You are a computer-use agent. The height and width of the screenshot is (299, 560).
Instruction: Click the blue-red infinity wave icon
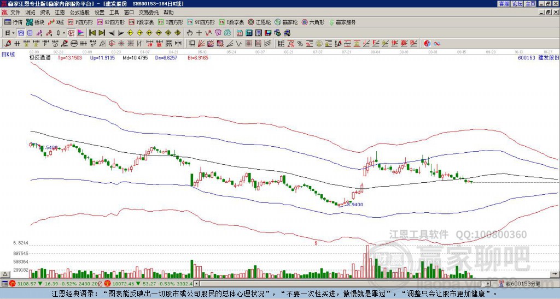tap(436, 44)
